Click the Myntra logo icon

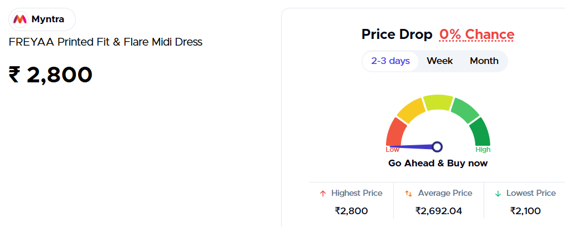[x=20, y=19]
